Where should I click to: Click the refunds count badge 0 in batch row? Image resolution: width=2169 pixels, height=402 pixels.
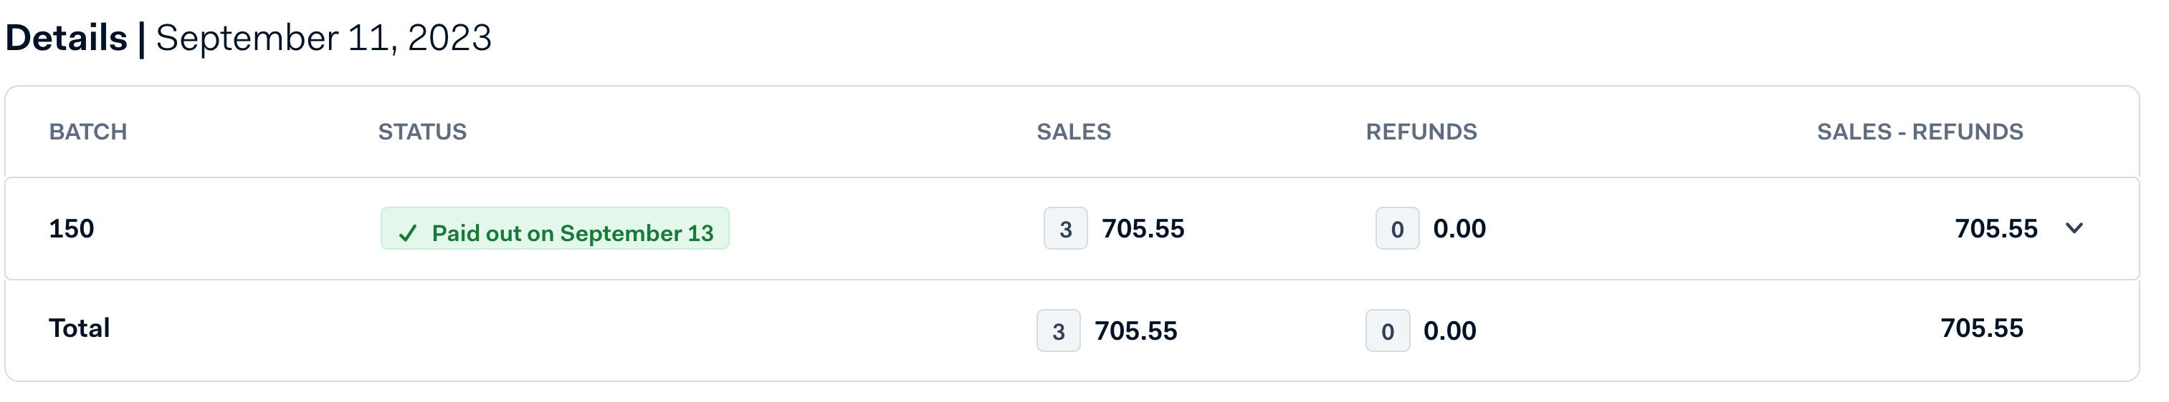point(1397,229)
